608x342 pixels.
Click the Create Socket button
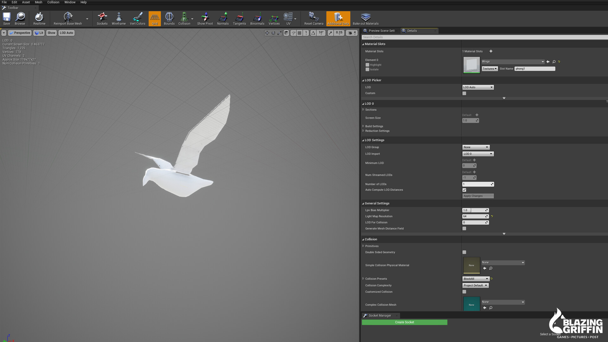[x=404, y=322]
